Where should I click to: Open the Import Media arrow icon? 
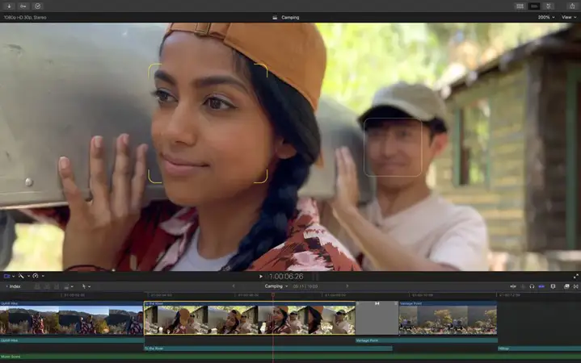[9, 6]
